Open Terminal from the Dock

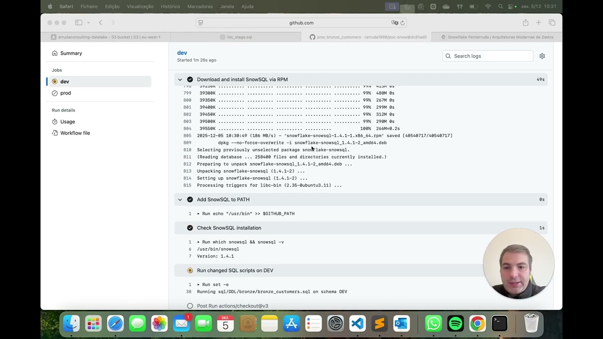[x=499, y=323]
